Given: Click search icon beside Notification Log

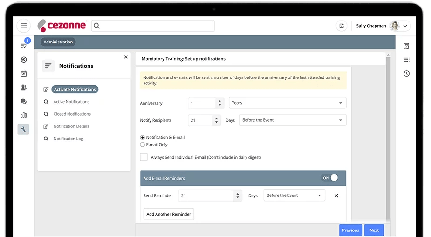Looking at the screenshot, I should pos(46,139).
